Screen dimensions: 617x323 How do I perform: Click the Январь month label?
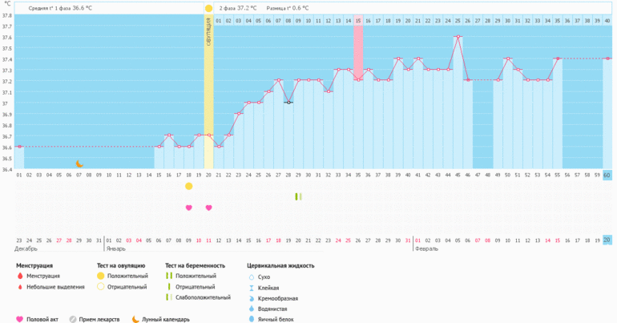pyautogui.click(x=118, y=249)
